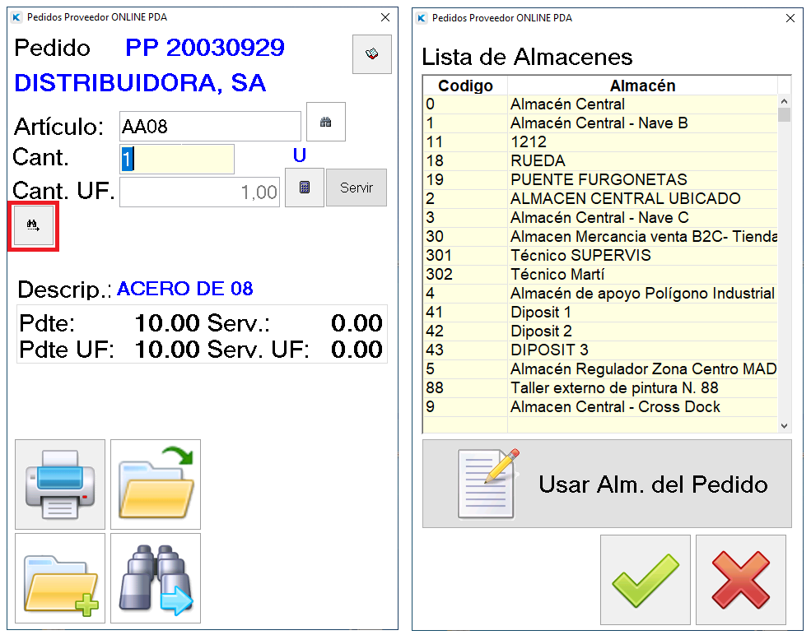The image size is (811, 635).
Task: Click the folder with plus icon
Action: (60, 578)
